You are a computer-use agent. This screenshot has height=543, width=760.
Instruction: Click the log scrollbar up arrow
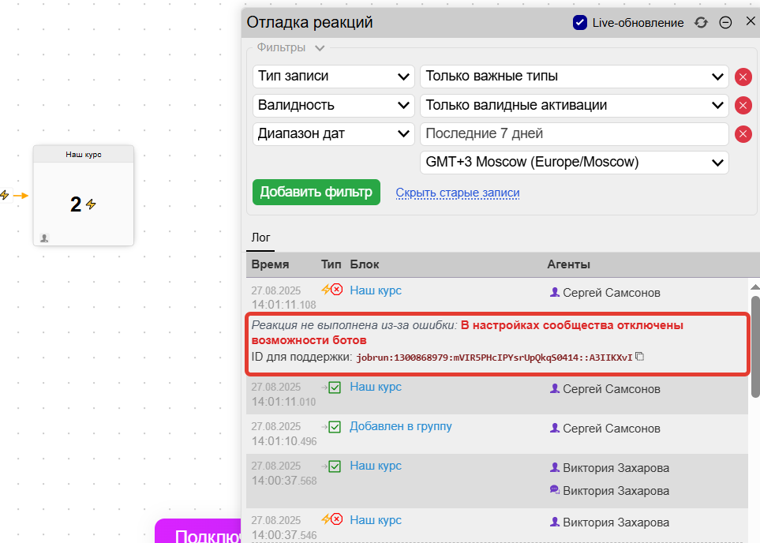point(755,287)
